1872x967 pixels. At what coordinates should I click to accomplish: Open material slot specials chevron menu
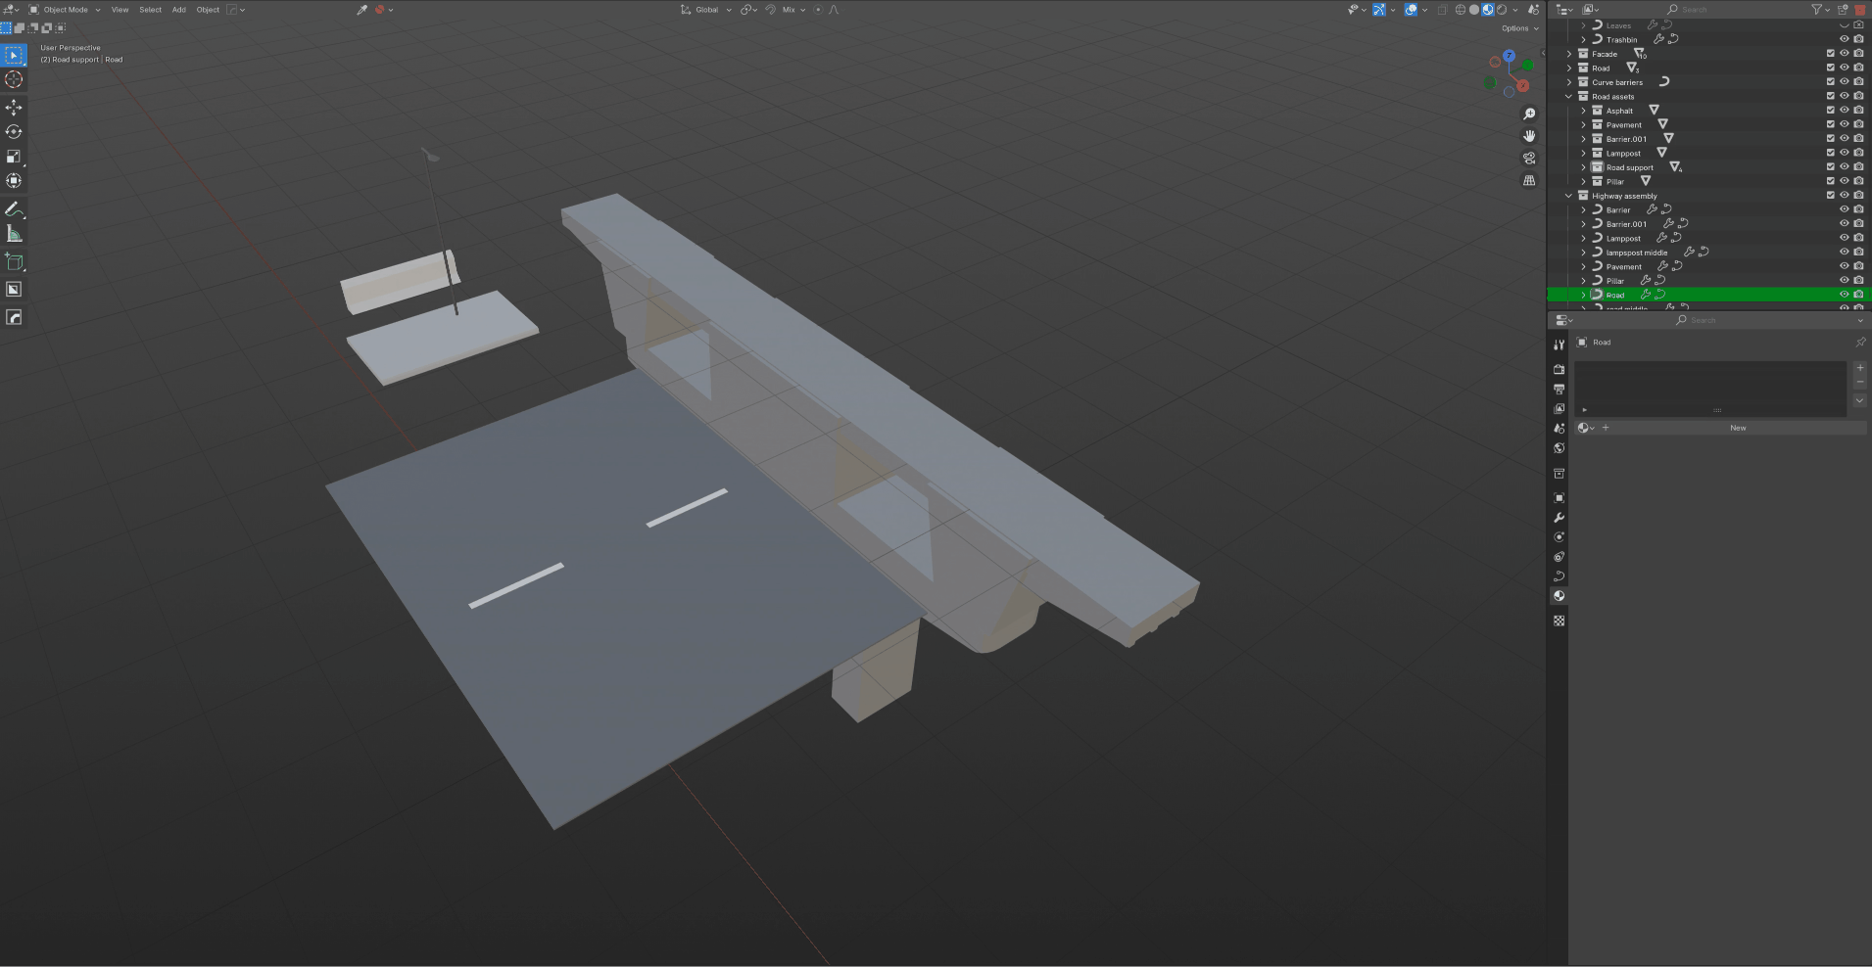(x=1859, y=400)
